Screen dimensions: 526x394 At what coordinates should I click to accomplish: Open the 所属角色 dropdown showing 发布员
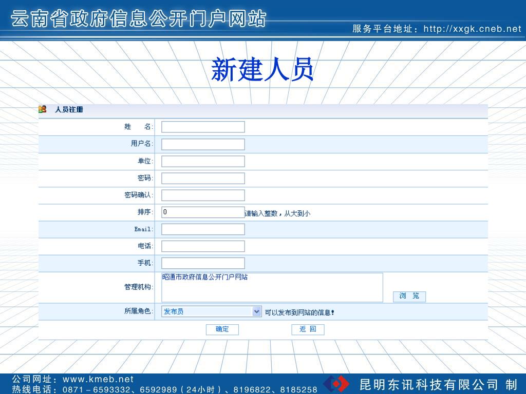click(211, 311)
